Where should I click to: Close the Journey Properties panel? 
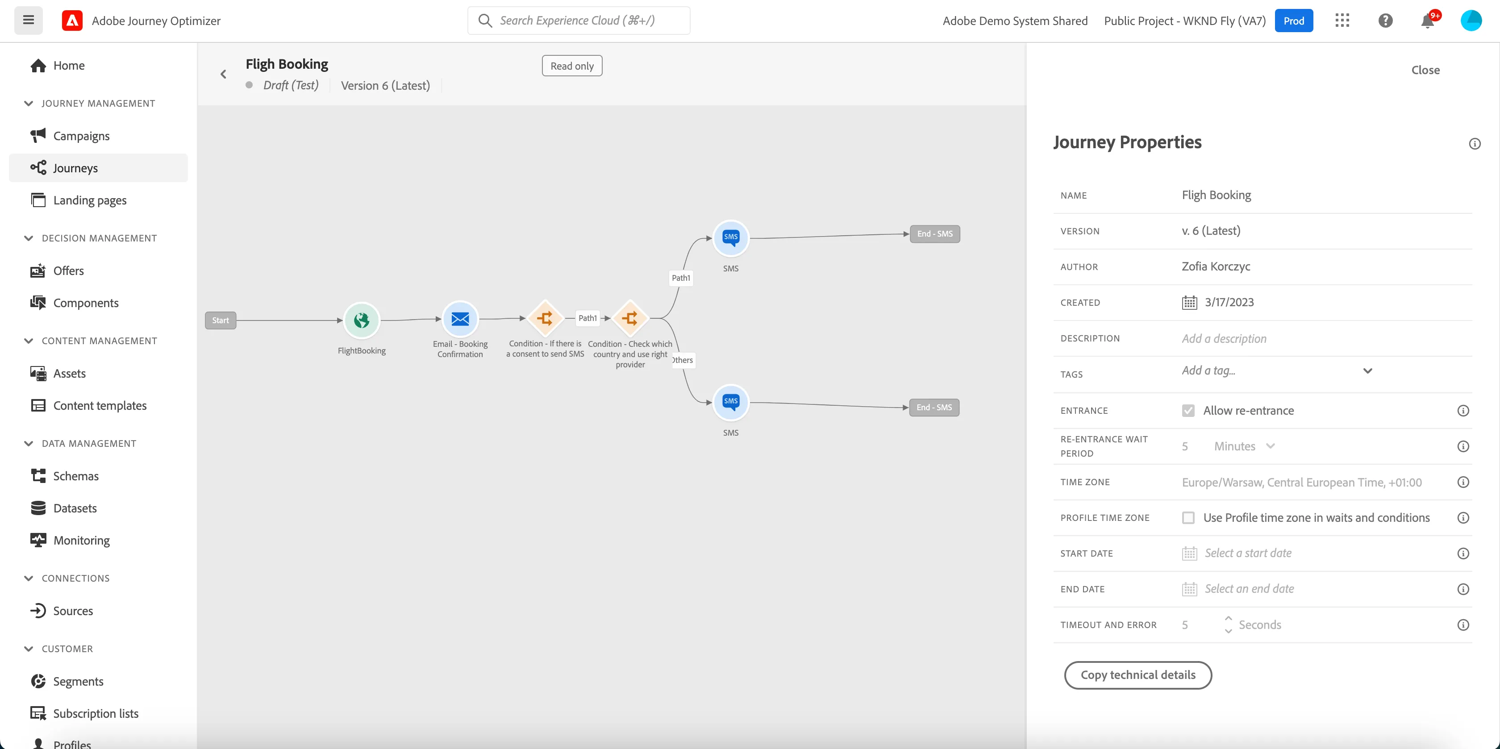[1425, 70]
